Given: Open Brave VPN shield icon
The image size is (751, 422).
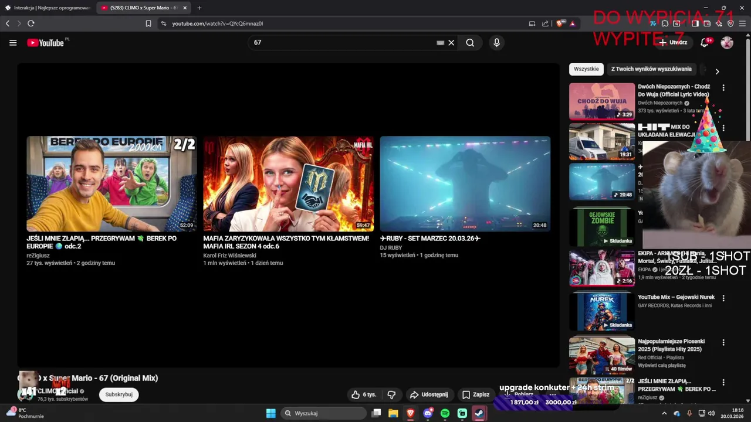Looking at the screenshot, I should [x=730, y=23].
